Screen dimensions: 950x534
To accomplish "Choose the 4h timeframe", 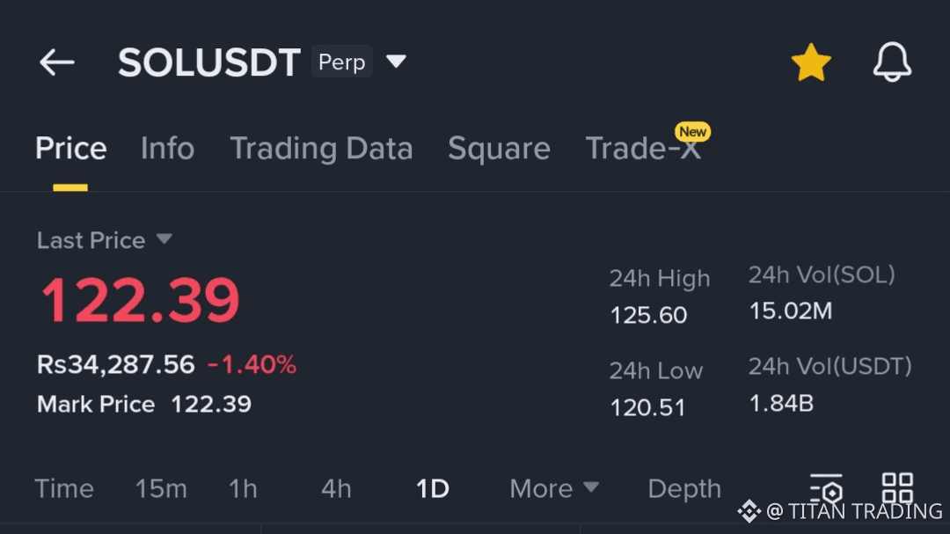I will (336, 488).
